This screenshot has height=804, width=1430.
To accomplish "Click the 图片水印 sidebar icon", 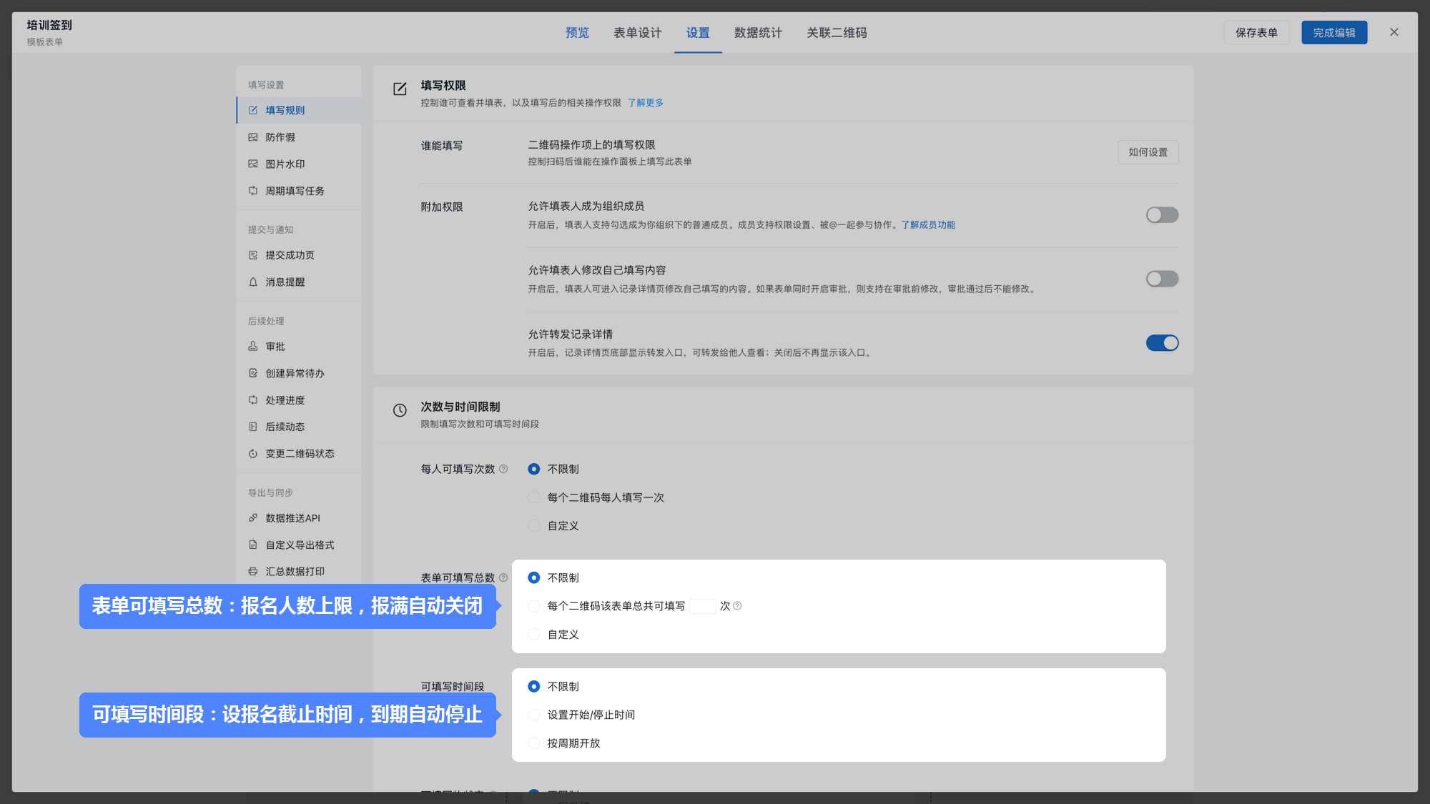I will [x=253, y=164].
